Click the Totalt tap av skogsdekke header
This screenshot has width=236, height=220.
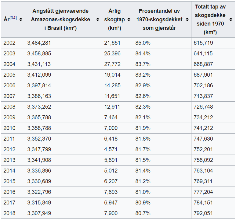(210, 19)
